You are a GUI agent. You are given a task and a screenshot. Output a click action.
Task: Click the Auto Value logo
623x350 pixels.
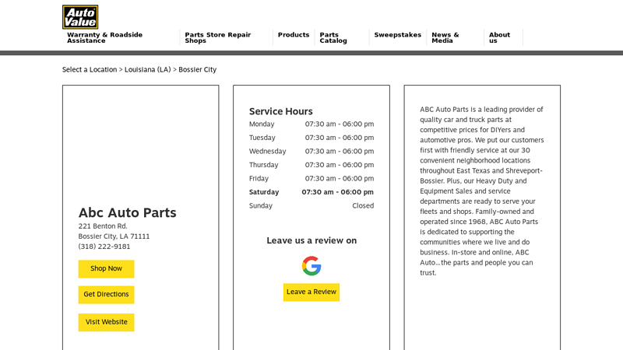80,17
